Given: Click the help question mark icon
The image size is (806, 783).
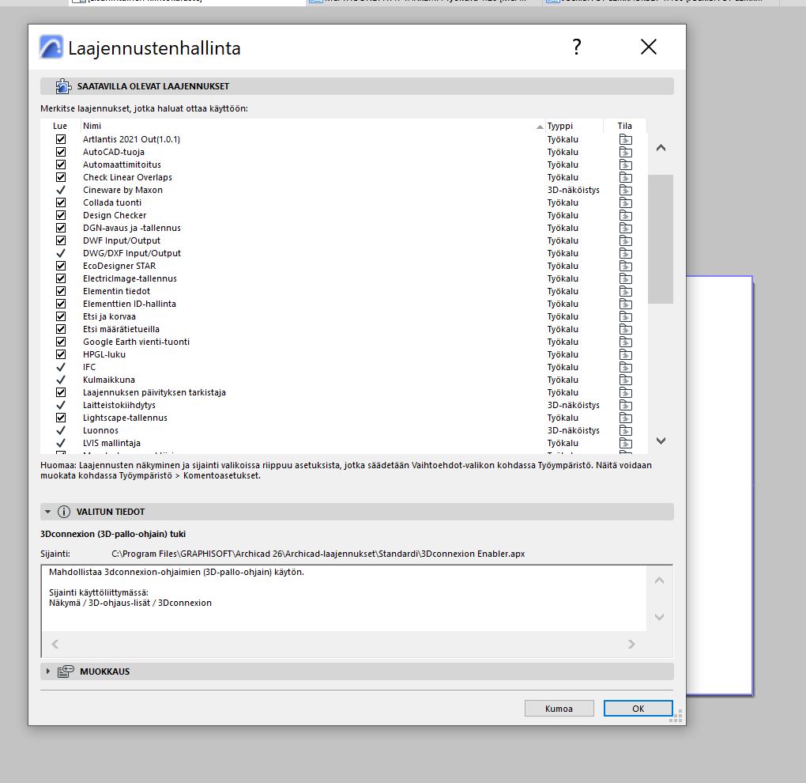Looking at the screenshot, I should (577, 47).
